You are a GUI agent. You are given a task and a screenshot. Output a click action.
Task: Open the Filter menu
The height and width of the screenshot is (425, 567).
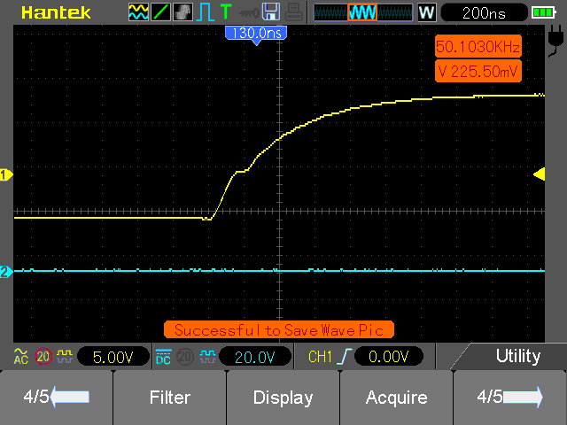point(170,397)
